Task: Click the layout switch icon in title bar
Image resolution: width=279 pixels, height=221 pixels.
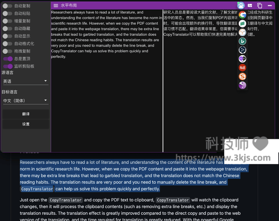Action: [x=250, y=6]
